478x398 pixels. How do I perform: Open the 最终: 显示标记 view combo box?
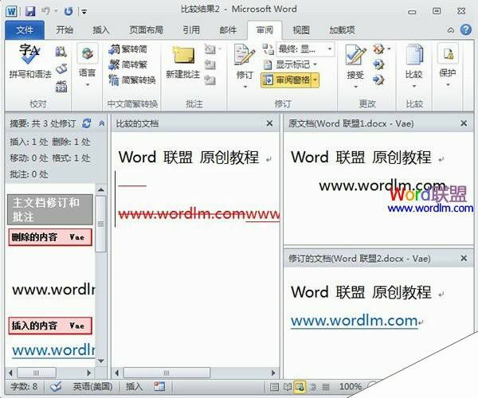click(x=305, y=49)
